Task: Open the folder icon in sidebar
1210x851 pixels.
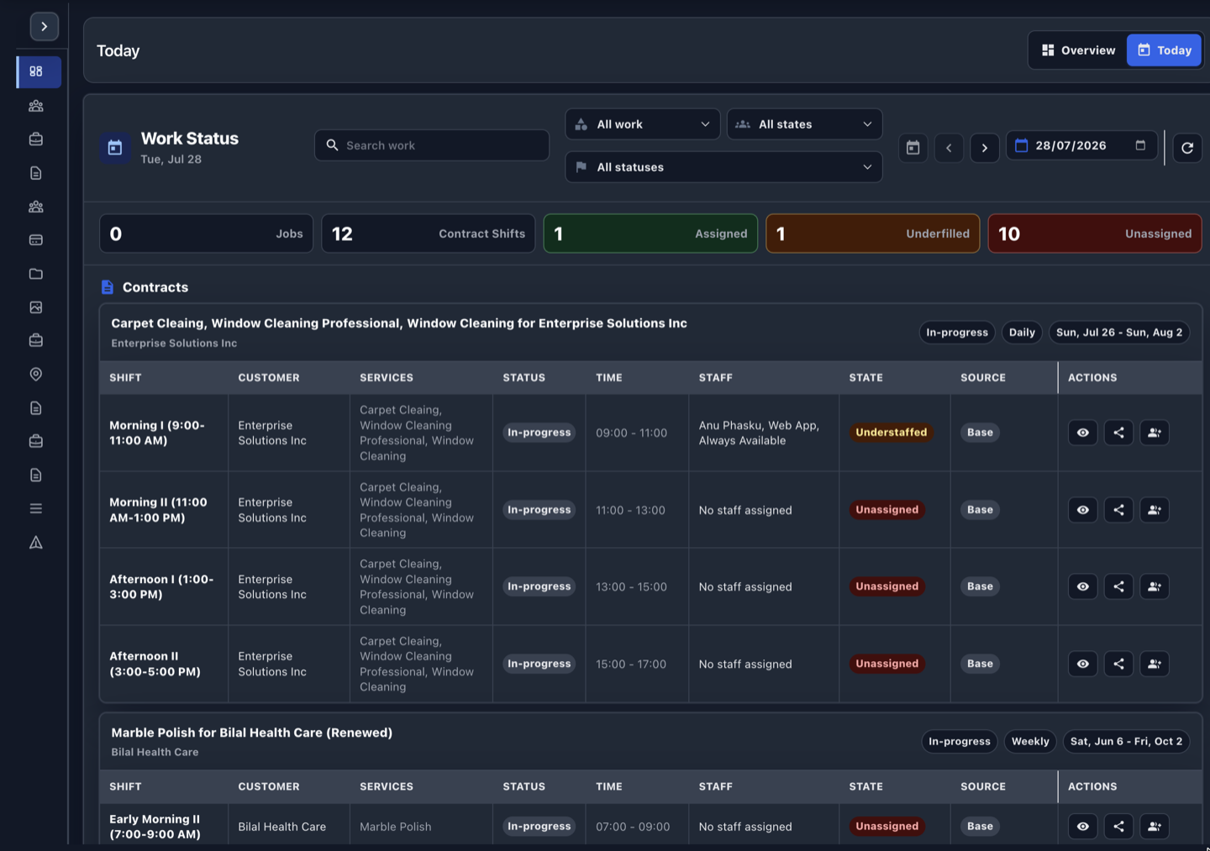Action: [x=36, y=274]
